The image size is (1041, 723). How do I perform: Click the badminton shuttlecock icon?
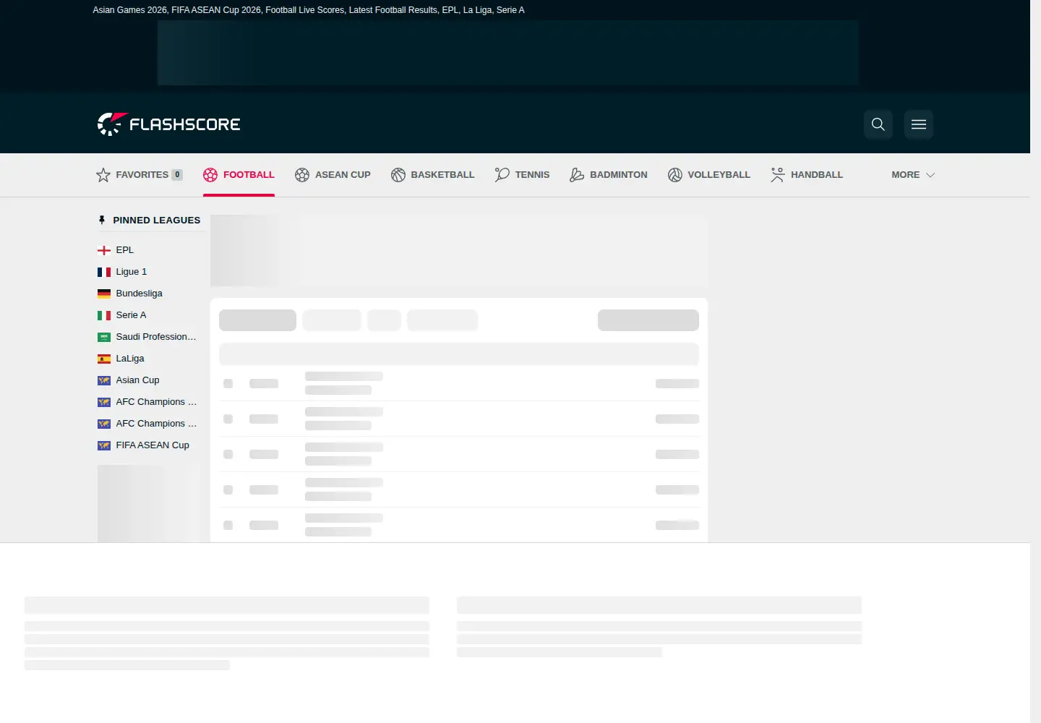point(577,175)
